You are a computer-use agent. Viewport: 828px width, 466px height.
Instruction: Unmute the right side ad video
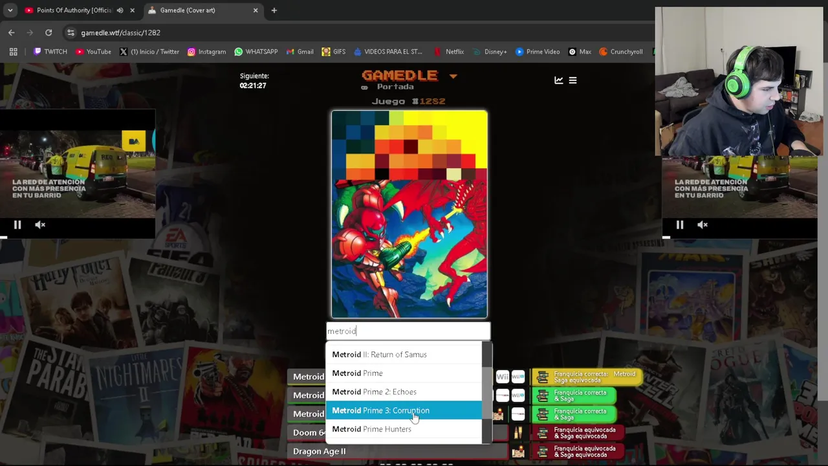click(703, 225)
